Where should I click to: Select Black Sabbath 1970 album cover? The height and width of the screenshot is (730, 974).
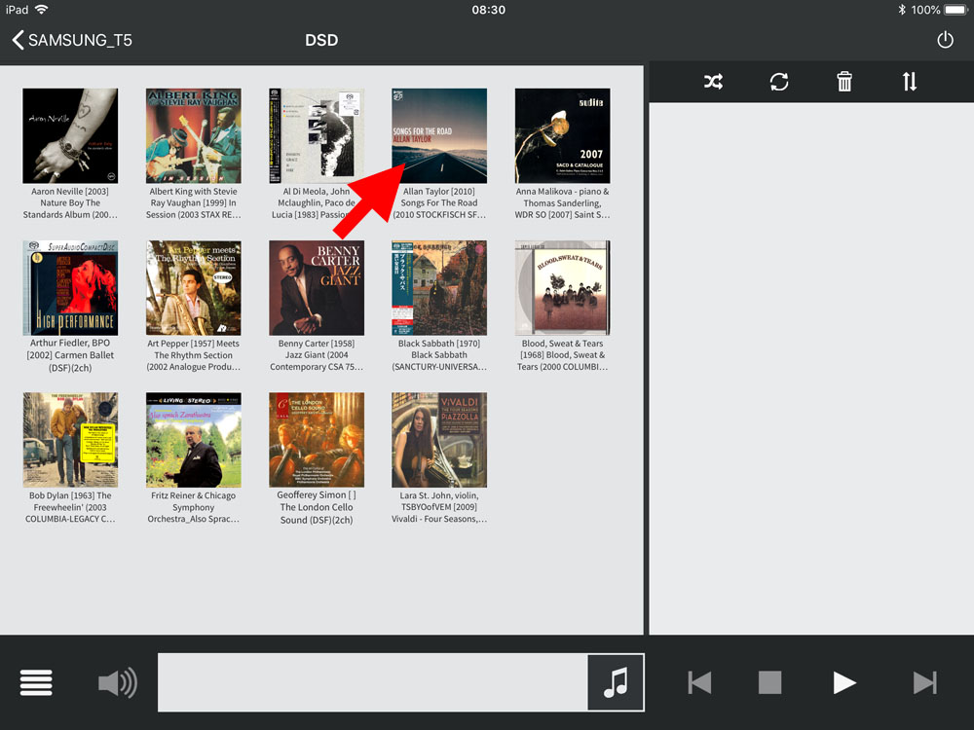point(439,288)
